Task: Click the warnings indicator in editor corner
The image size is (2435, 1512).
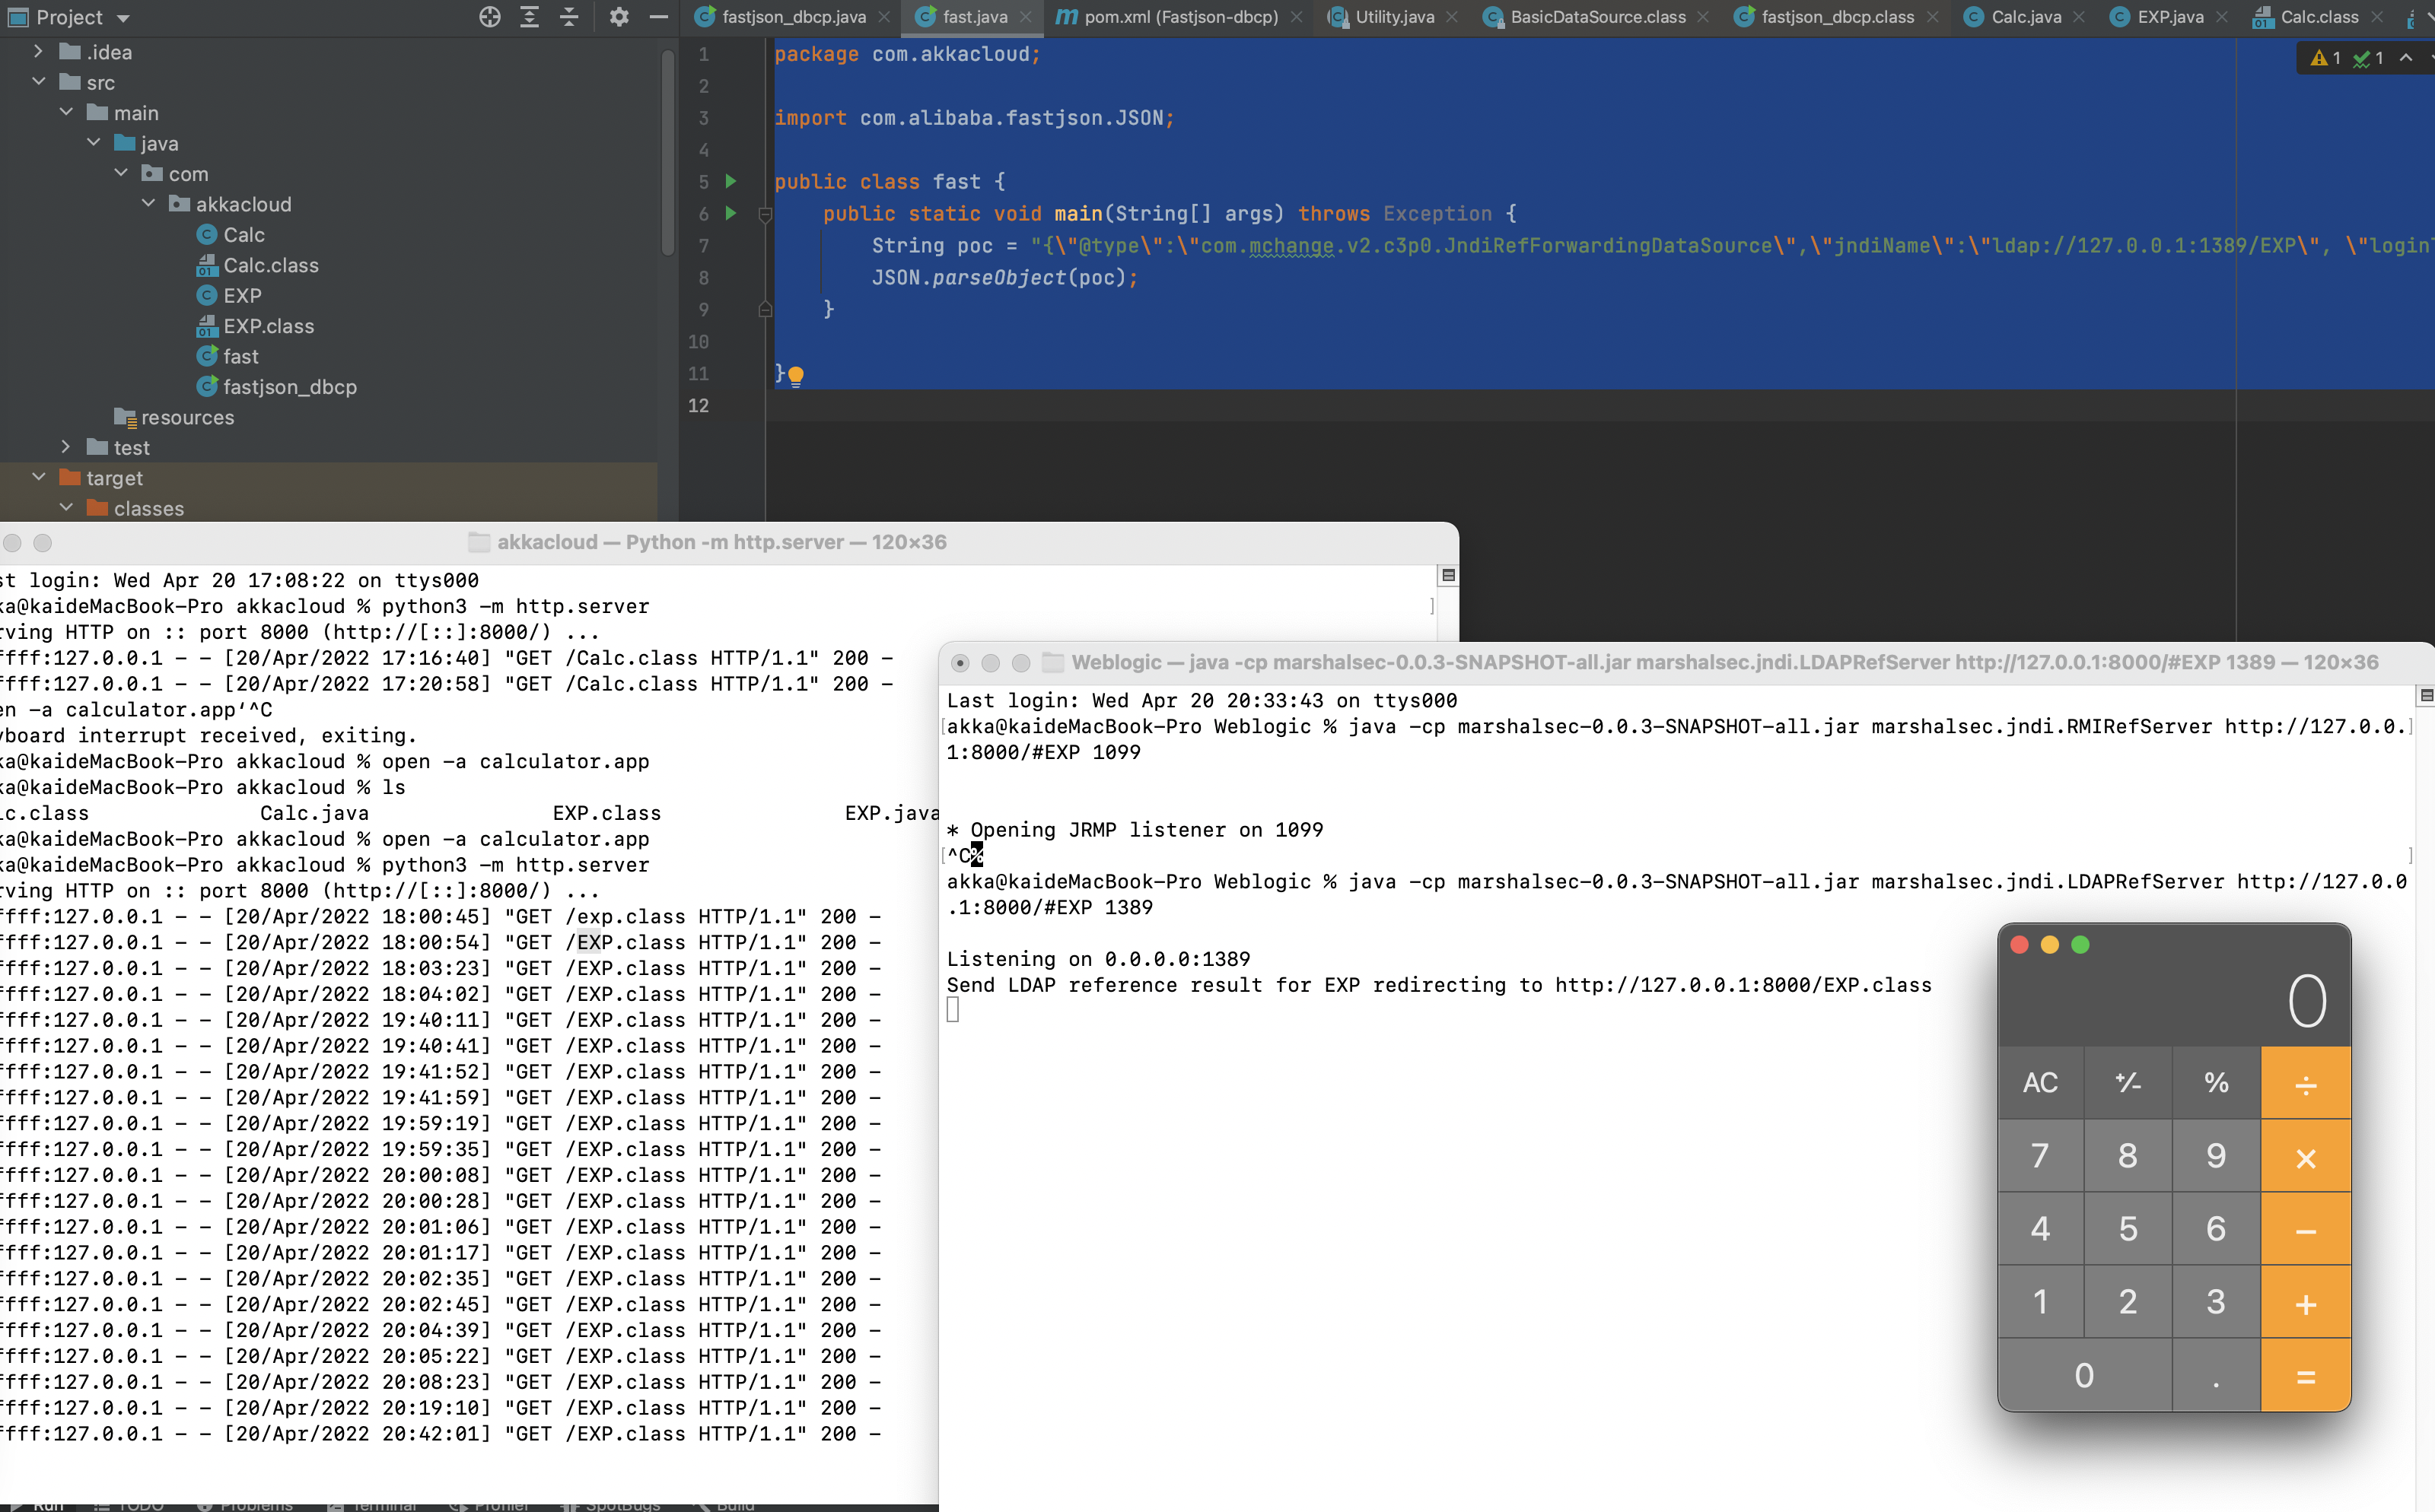Action: tap(2325, 58)
